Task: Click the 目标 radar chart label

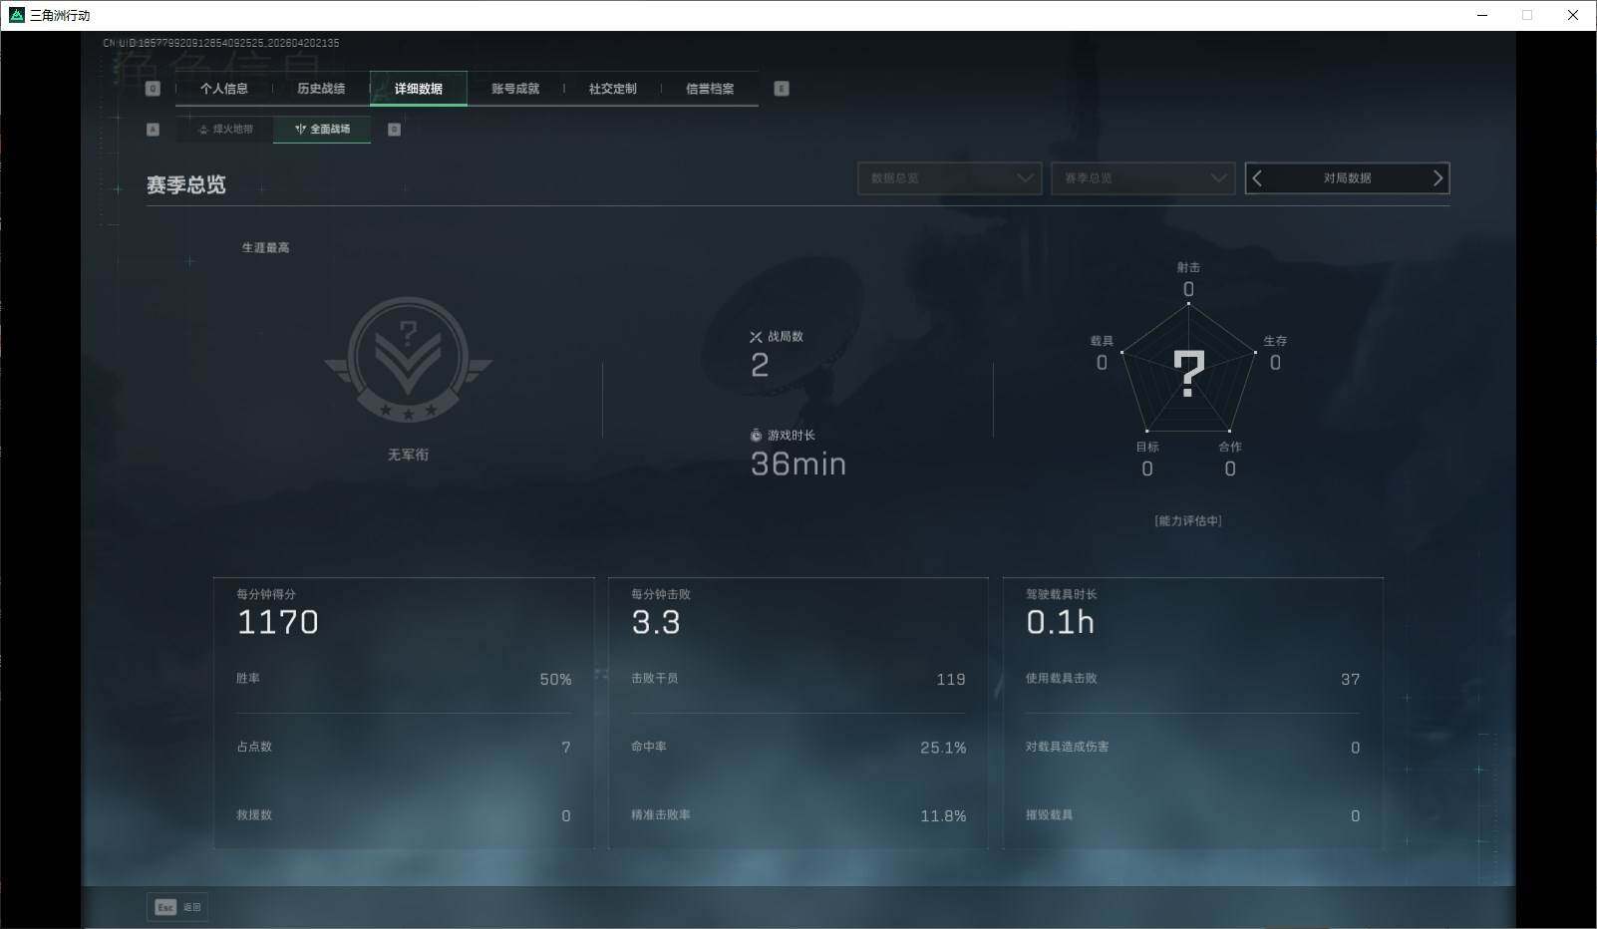Action: tap(1147, 447)
